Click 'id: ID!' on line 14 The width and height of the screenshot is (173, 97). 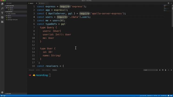(x=48, y=52)
